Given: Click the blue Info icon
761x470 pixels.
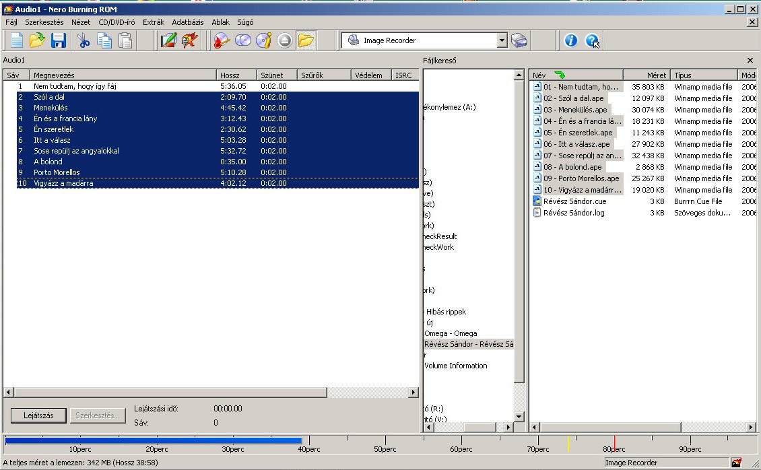Looking at the screenshot, I should click(x=570, y=41).
